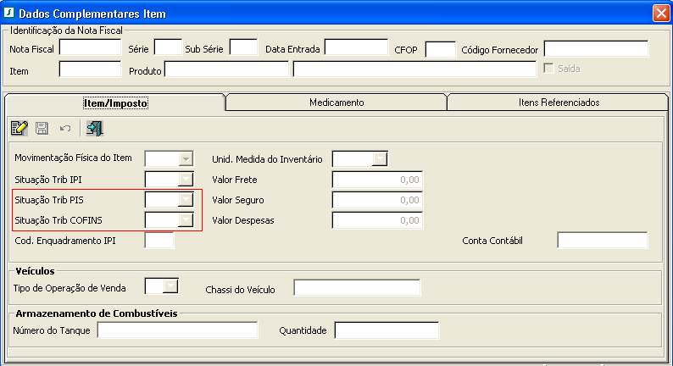The image size is (673, 366).
Task: Click the Nota Fiscal input field
Action: [90, 48]
